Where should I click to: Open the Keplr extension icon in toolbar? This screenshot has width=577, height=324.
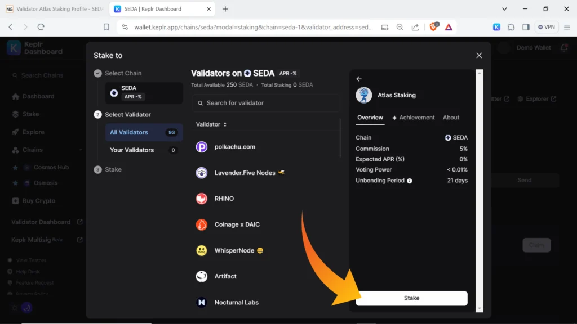496,26
